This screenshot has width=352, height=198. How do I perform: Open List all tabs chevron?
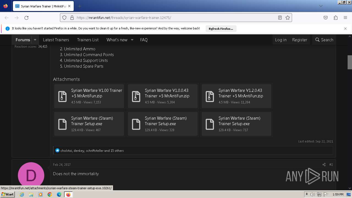coord(321,6)
